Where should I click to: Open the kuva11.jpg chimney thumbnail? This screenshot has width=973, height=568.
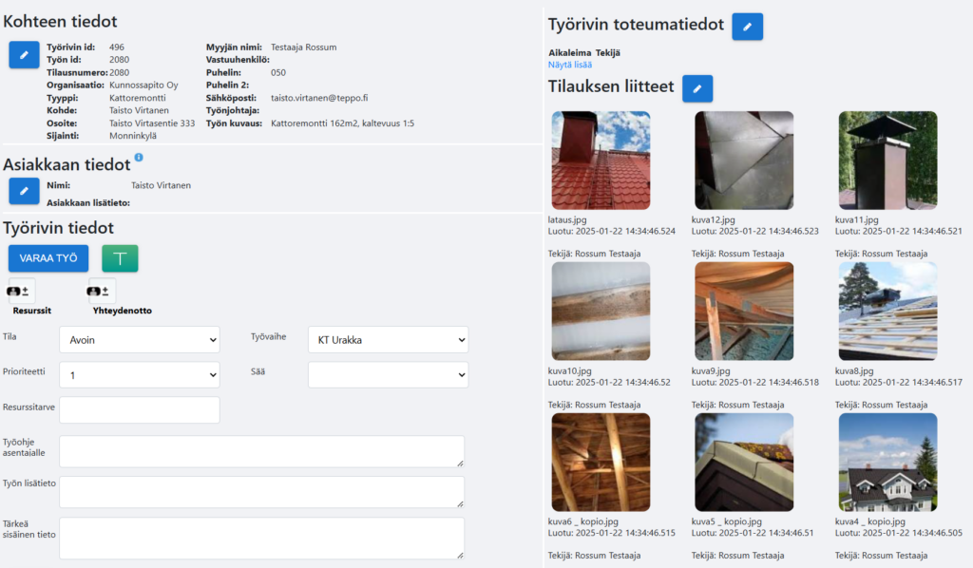coord(888,161)
